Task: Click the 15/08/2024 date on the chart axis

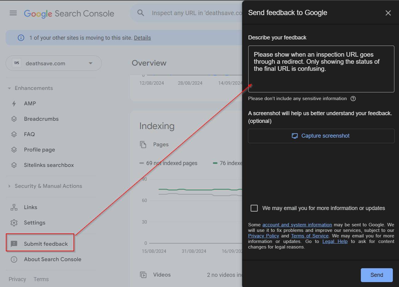Action: tap(154, 251)
